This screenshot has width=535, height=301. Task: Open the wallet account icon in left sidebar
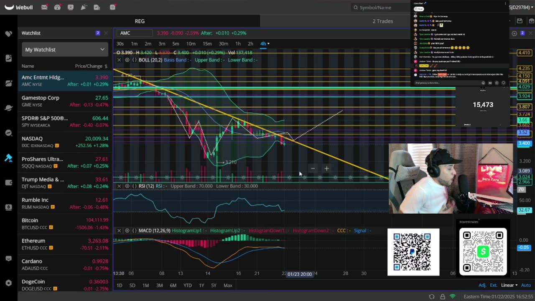click(x=8, y=182)
